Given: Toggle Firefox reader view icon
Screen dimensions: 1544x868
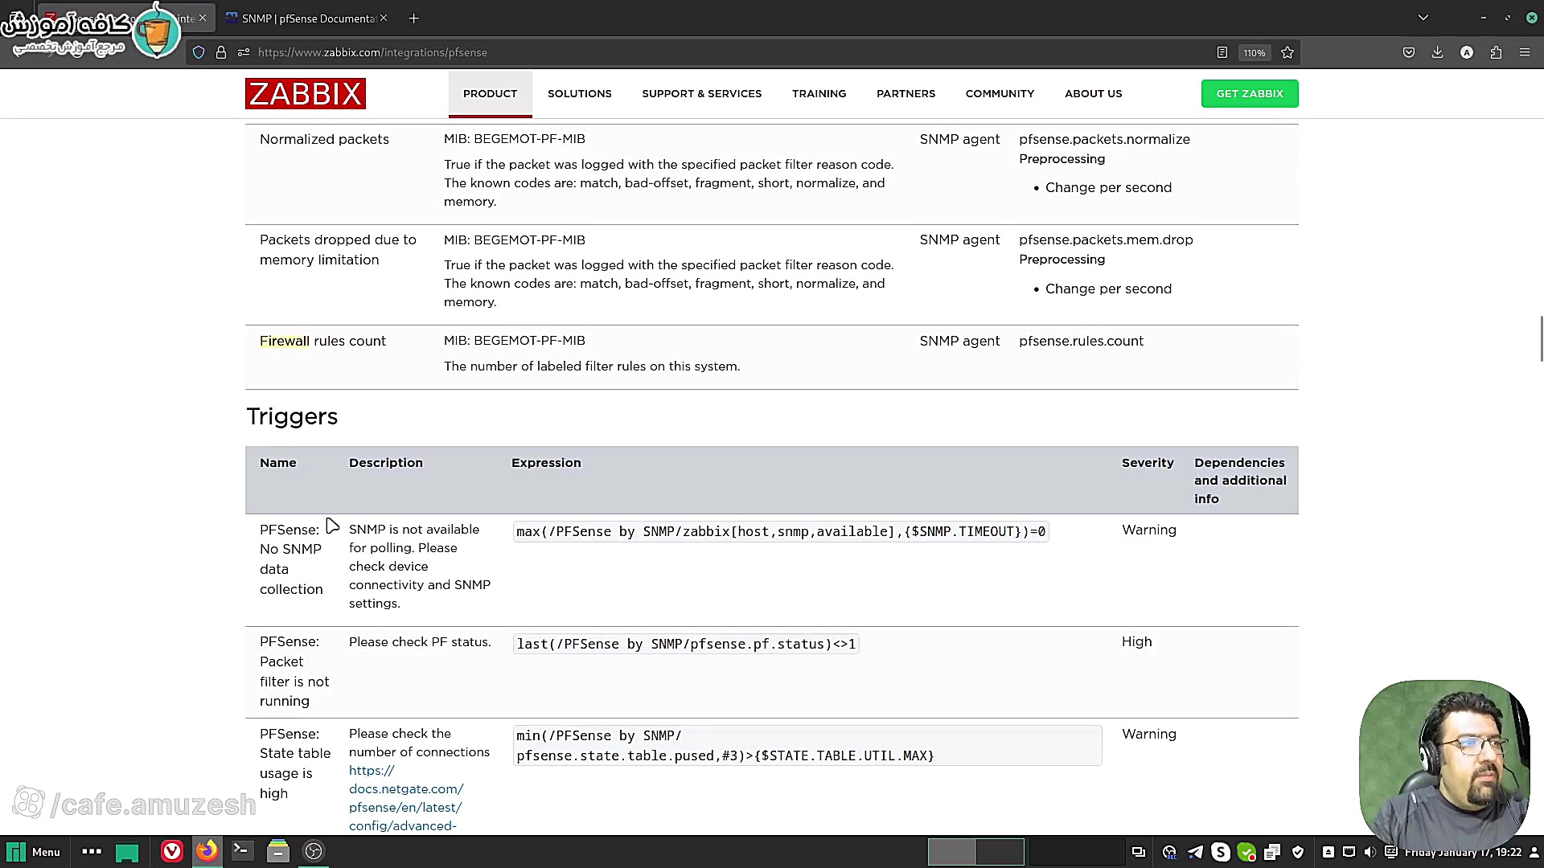Looking at the screenshot, I should [x=1222, y=52].
